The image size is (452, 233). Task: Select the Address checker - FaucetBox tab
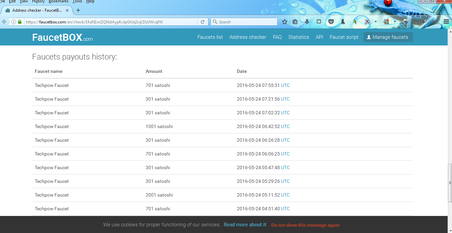click(36, 10)
